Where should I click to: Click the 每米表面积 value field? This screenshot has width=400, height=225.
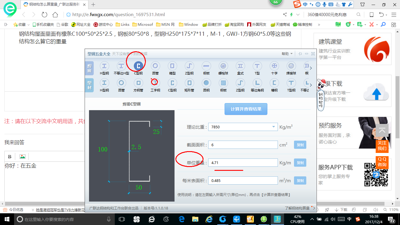pyautogui.click(x=243, y=180)
